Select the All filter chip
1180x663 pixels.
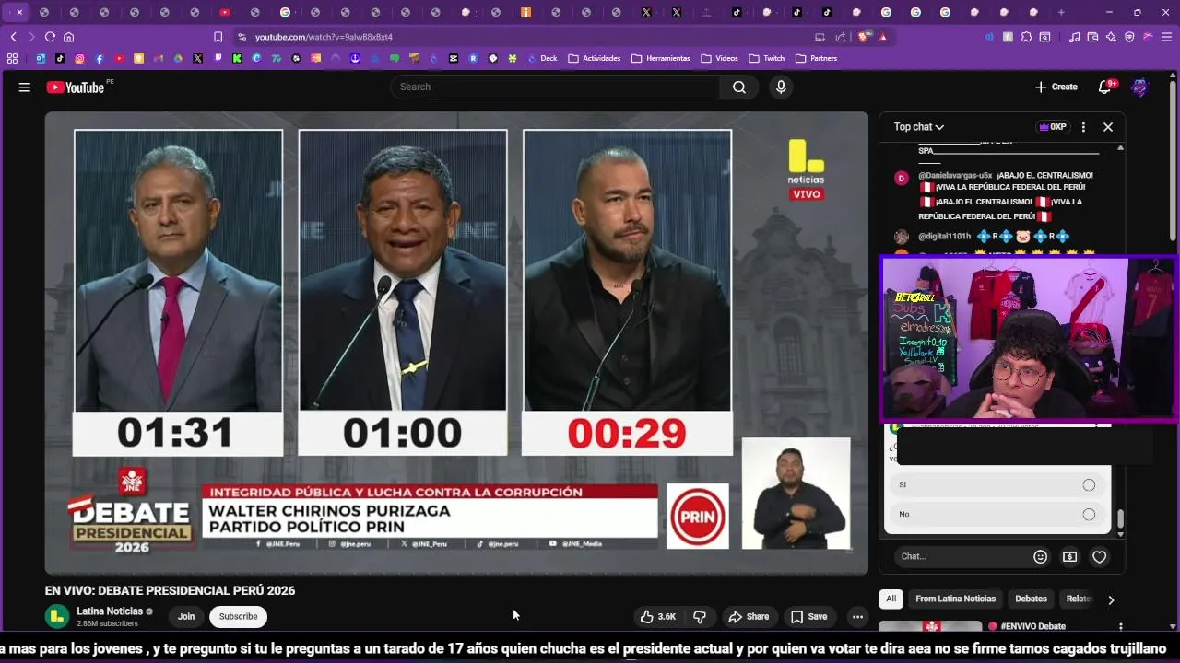[x=891, y=599]
